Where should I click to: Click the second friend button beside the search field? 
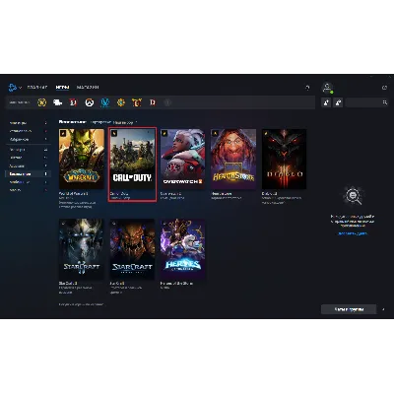tap(338, 102)
